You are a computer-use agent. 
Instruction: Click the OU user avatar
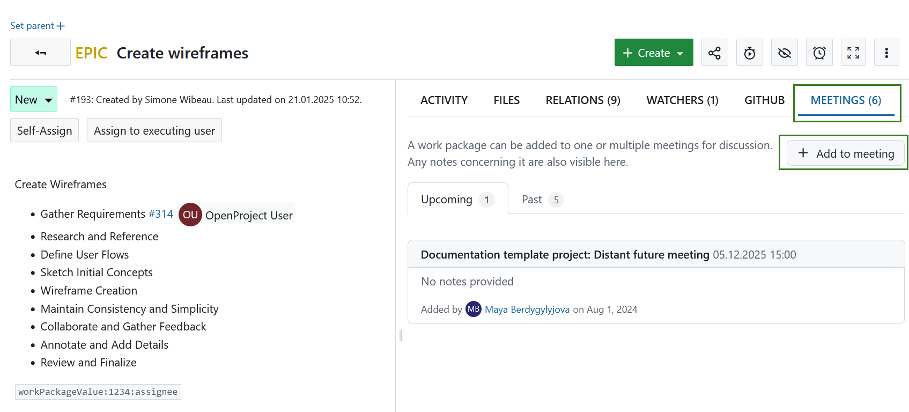[x=190, y=215]
